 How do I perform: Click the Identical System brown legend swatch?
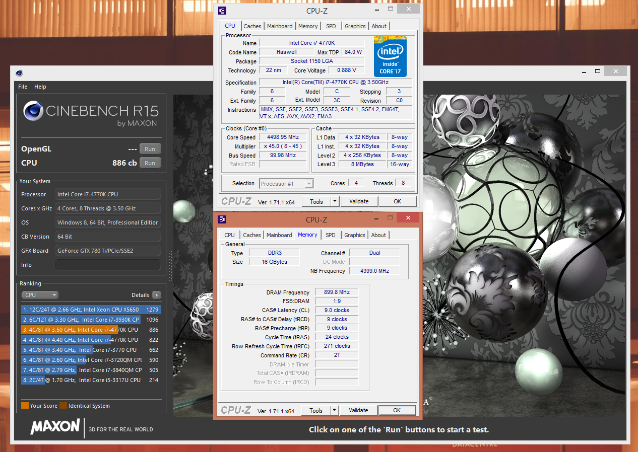[x=63, y=406]
